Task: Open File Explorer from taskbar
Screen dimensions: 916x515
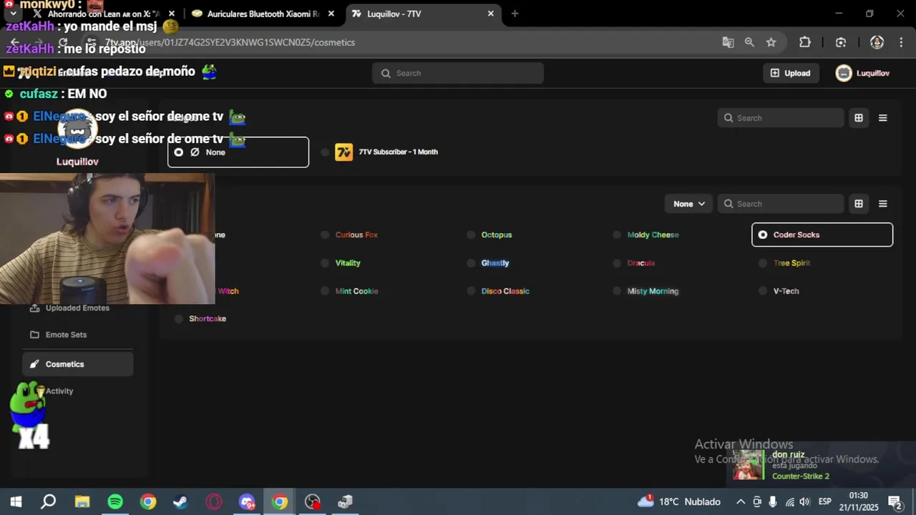Action: pyautogui.click(x=82, y=502)
